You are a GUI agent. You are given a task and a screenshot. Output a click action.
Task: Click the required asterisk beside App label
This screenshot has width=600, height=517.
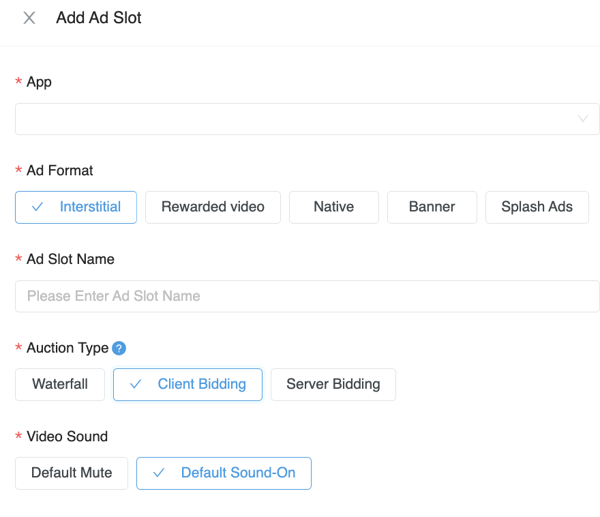(x=18, y=81)
